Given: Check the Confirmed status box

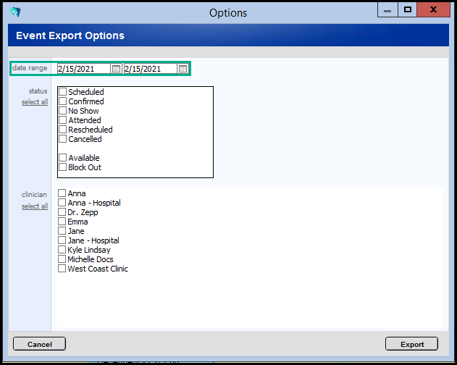Looking at the screenshot, I should click(63, 101).
